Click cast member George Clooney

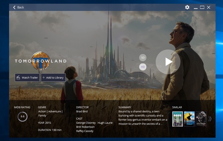pyautogui.click(x=86, y=123)
